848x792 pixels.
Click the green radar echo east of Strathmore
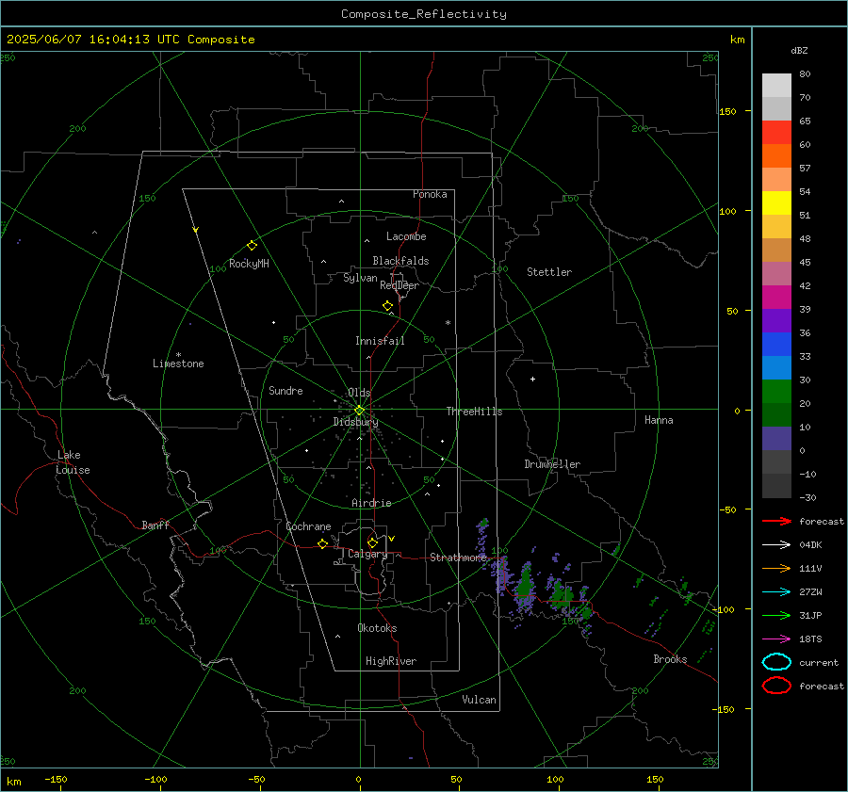[x=526, y=586]
